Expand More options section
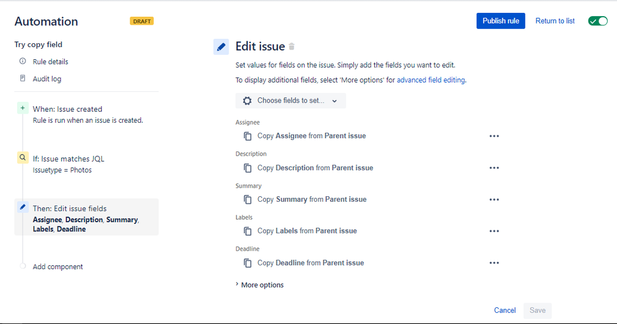 coord(259,285)
